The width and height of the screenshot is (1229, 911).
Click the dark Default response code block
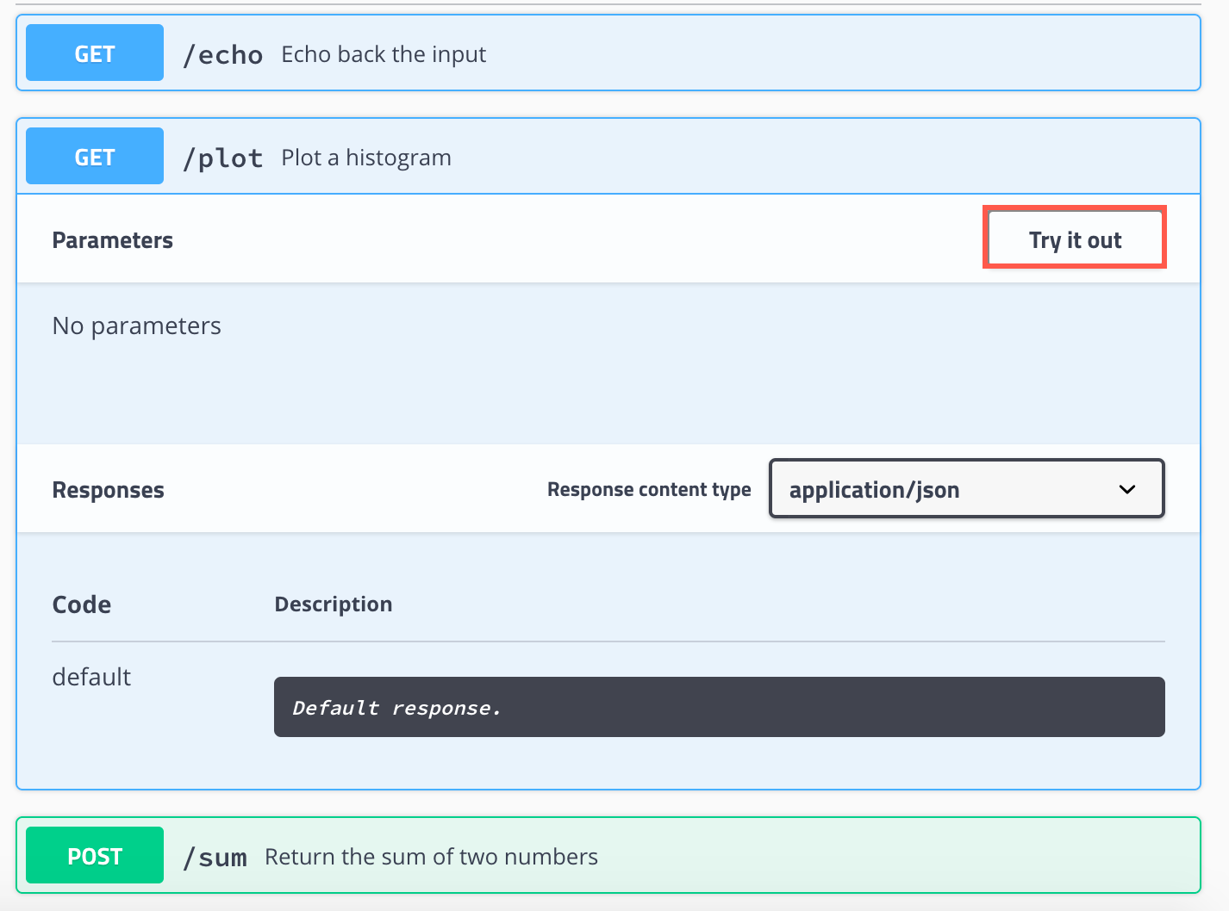point(719,707)
